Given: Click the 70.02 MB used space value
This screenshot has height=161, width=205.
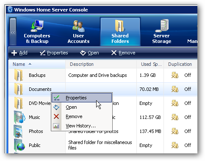Looking at the screenshot, I should pos(149,89).
